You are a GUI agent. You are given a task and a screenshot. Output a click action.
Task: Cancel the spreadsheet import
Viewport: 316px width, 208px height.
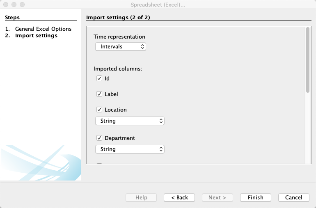[293, 197]
